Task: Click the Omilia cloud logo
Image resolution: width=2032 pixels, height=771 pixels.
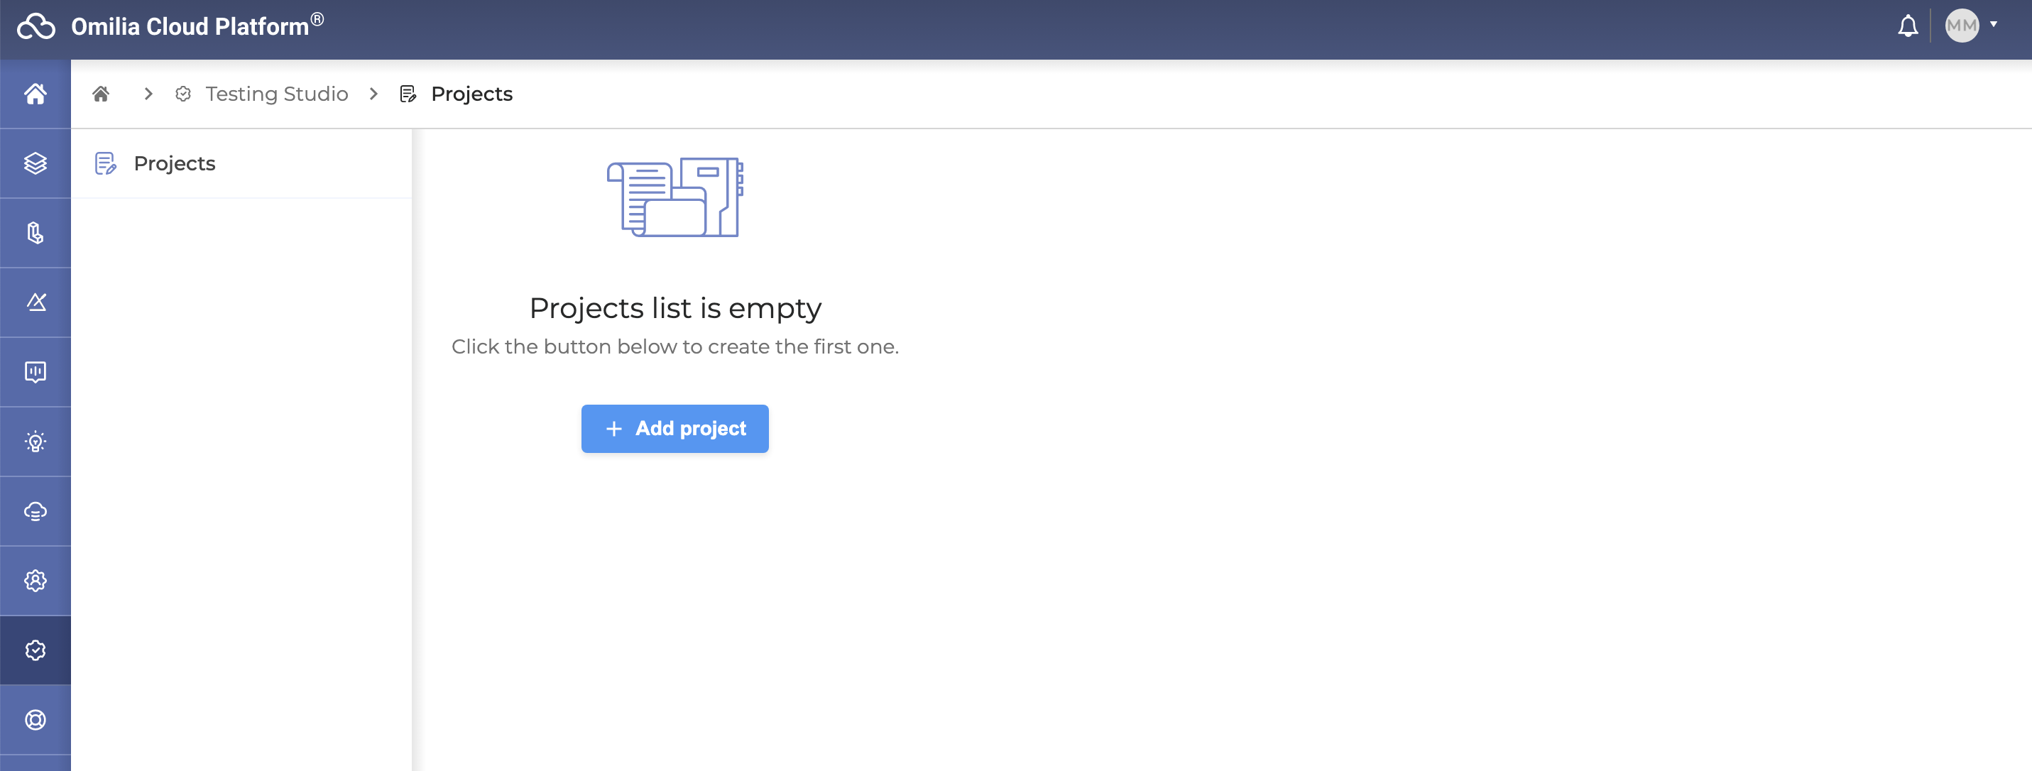Action: [x=36, y=27]
